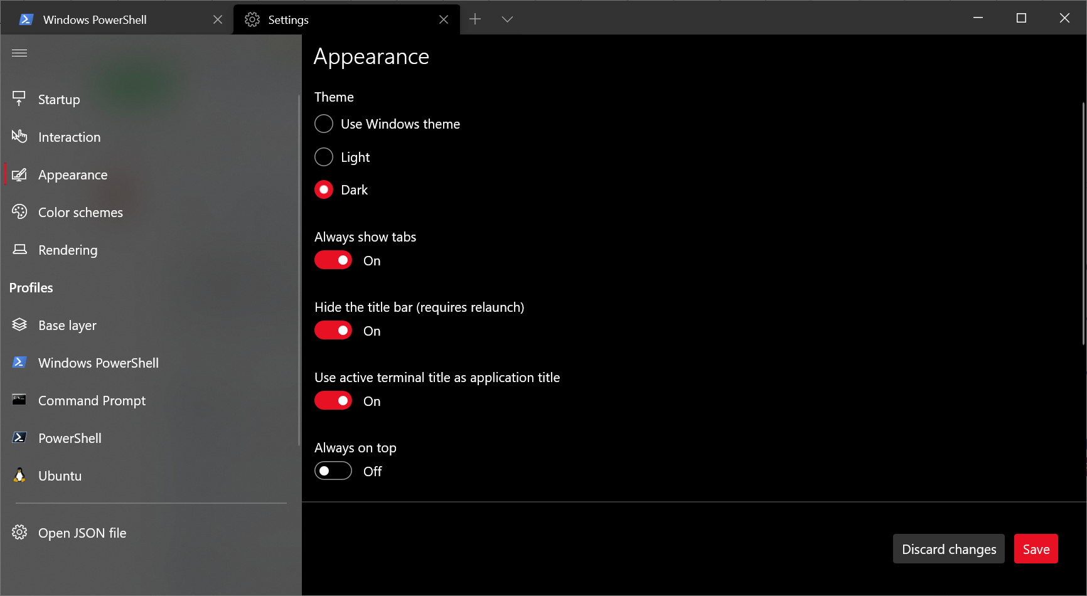Close the Settings tab
Viewport: 1087px width, 596px height.
(x=444, y=19)
